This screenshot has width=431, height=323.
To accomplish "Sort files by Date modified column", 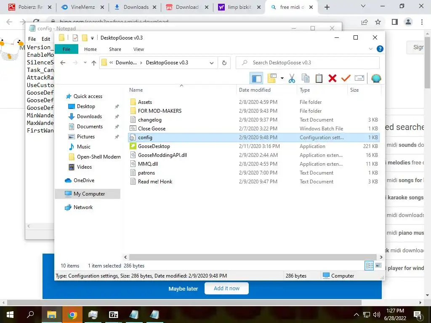I will (255, 90).
